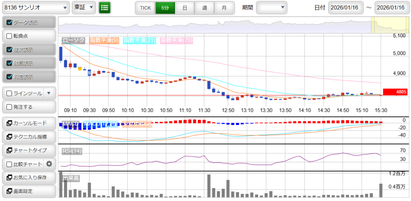Click the 指数平滑(21) legend label
This screenshot has height=201, width=411.
[x=140, y=40]
